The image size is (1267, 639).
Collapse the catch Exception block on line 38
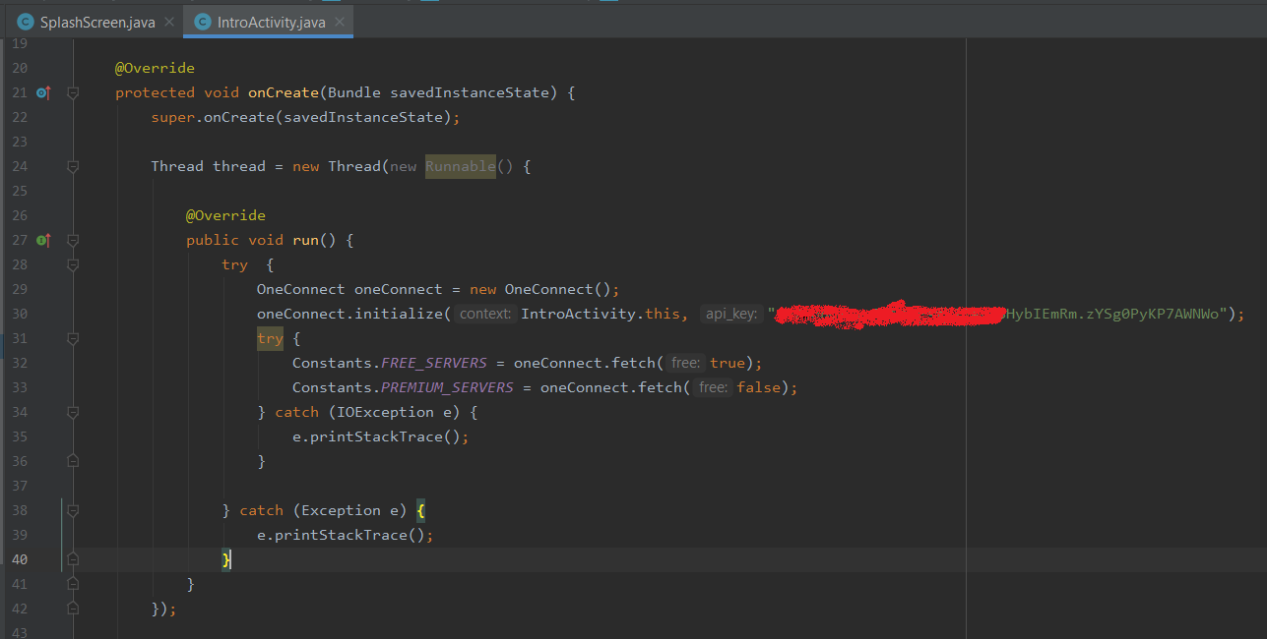pyautogui.click(x=73, y=510)
